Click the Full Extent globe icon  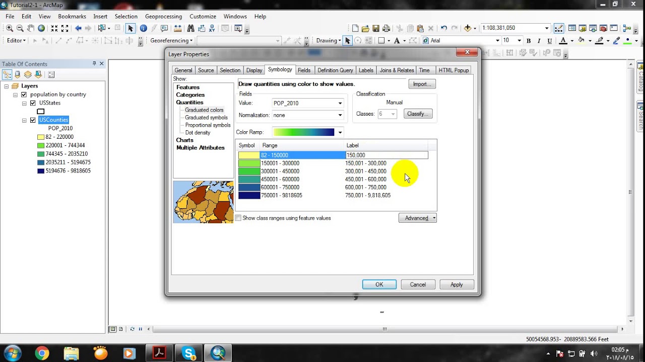coord(41,28)
